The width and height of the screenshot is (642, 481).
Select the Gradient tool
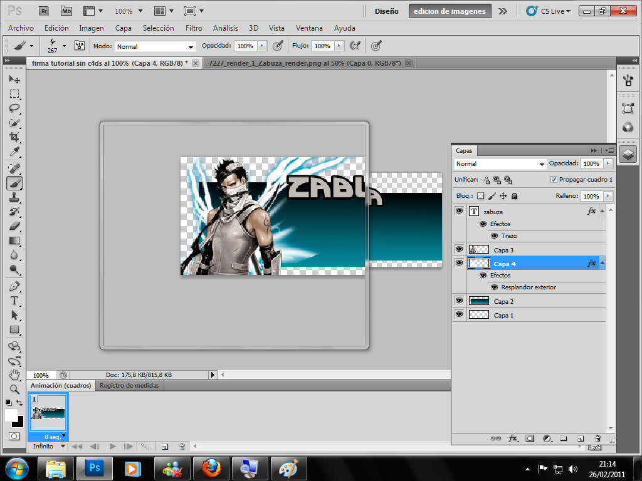click(x=14, y=240)
